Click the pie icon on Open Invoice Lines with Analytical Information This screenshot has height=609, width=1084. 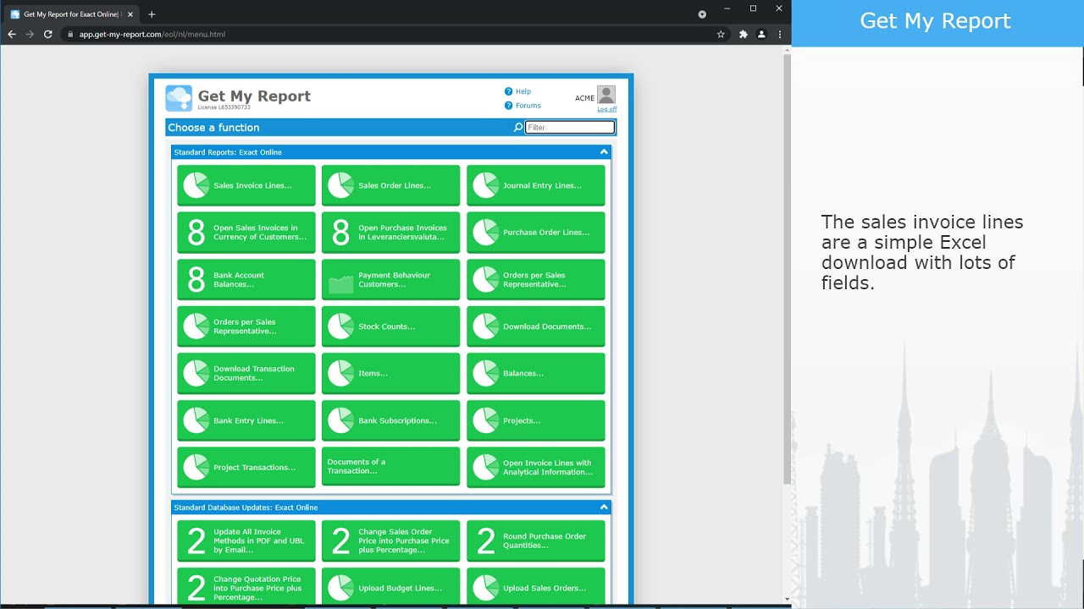pyautogui.click(x=485, y=467)
